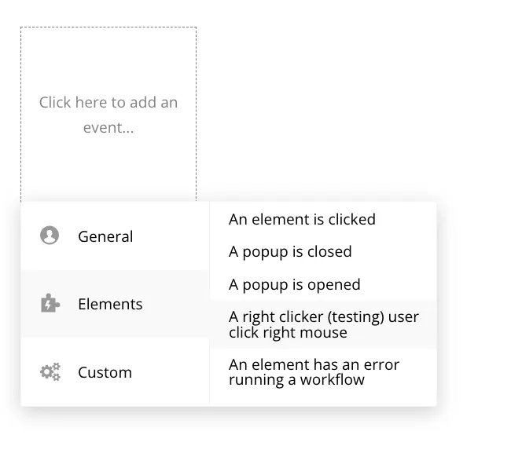Pick the right clicker (testing) event
Image resolution: width=511 pixels, height=457 pixels.
pyautogui.click(x=323, y=324)
